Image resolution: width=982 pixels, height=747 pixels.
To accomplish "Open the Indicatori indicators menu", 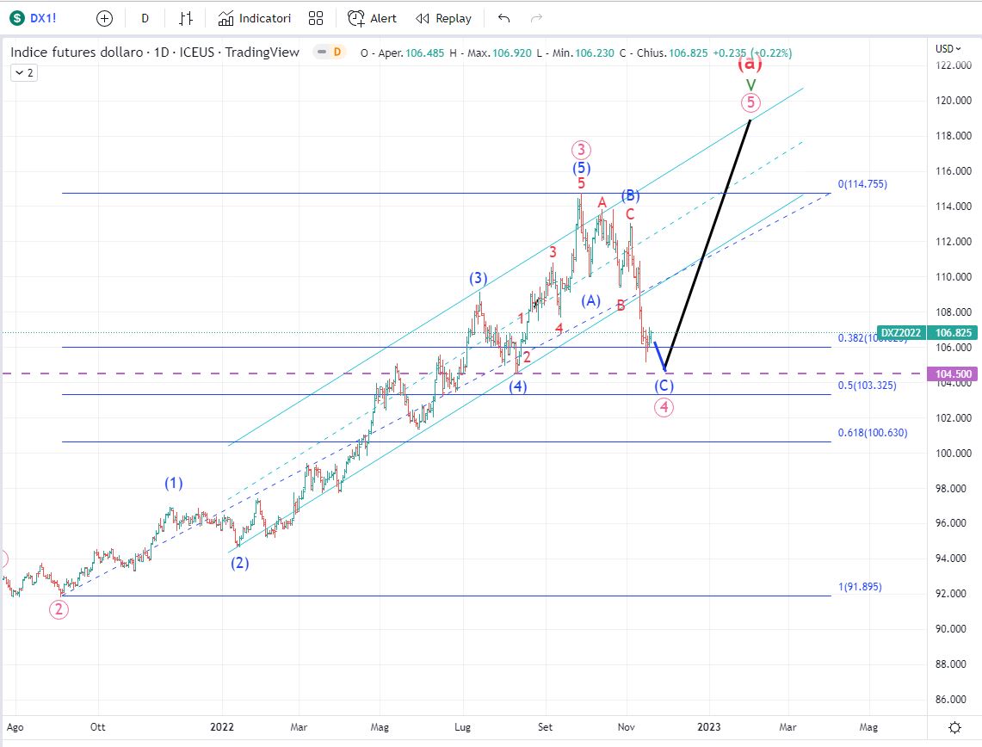I will 254,18.
